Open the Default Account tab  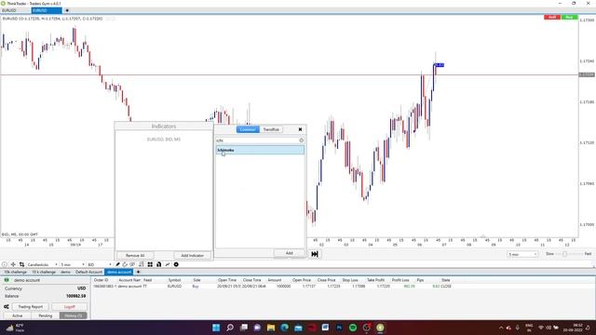(x=88, y=272)
